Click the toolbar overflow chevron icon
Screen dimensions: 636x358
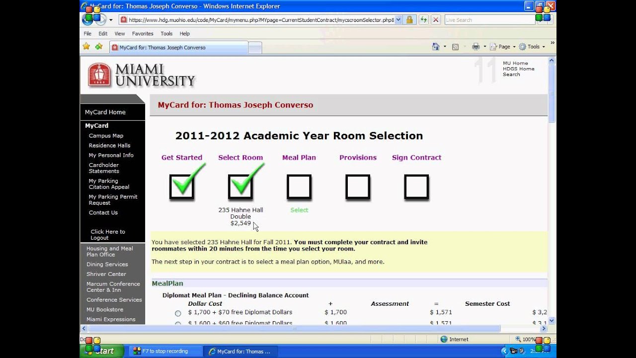[x=552, y=43]
